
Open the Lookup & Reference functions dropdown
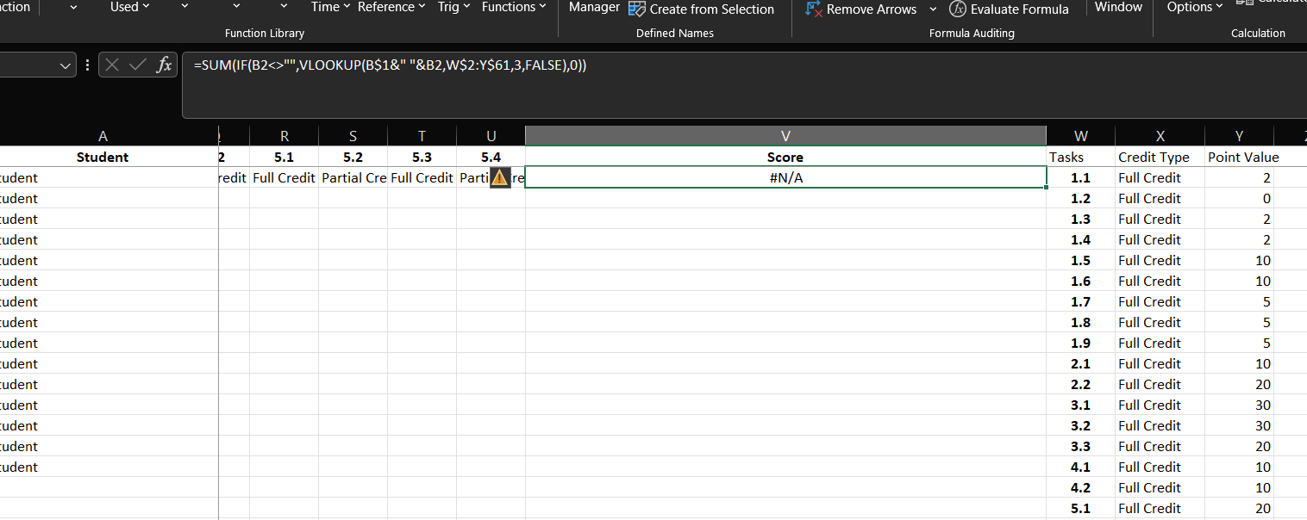pos(391,7)
